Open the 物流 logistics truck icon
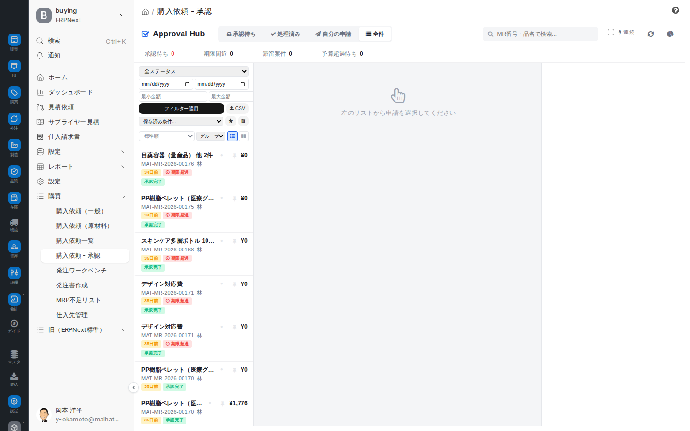This screenshot has height=431, width=690. (x=14, y=222)
